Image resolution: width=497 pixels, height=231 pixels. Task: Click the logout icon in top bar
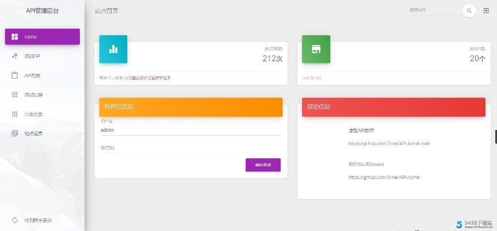pos(485,11)
